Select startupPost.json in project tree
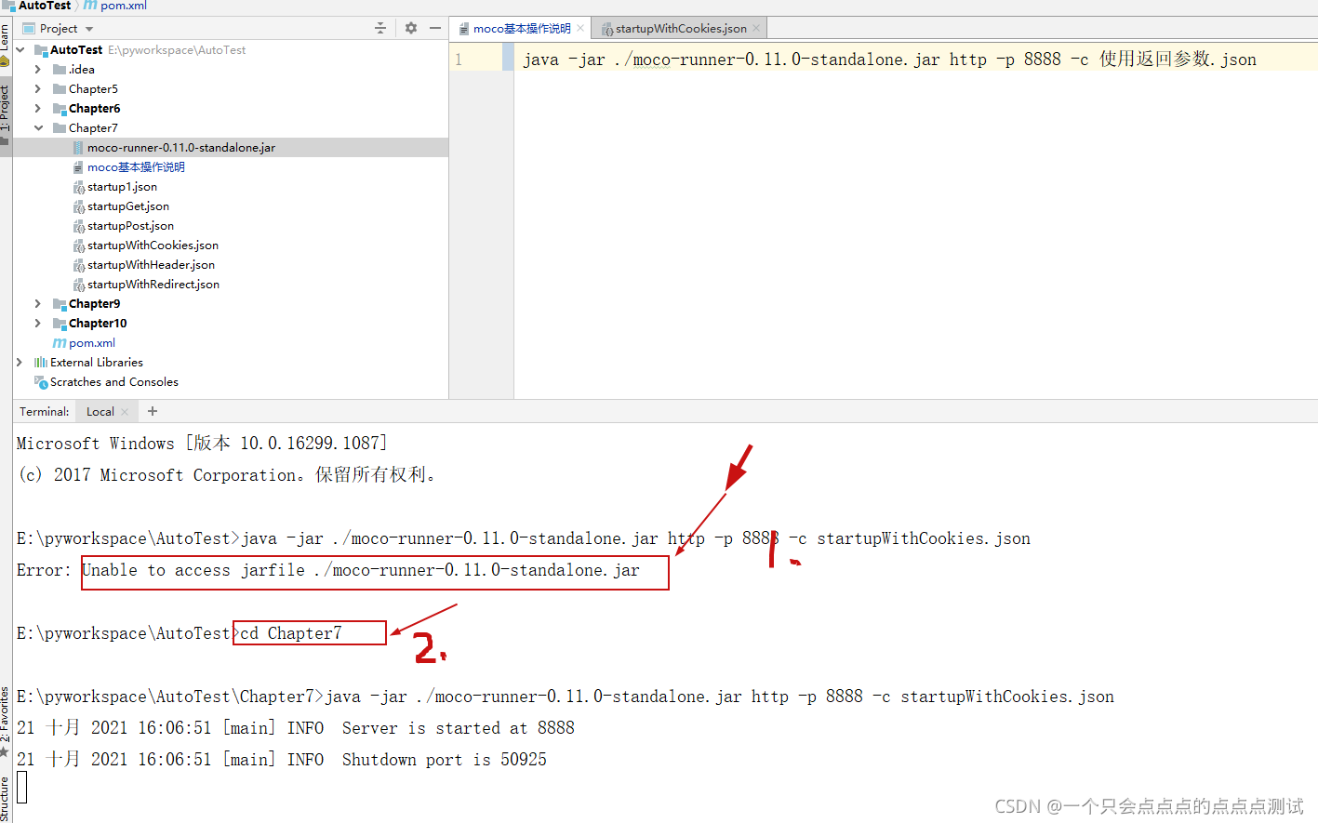1318x823 pixels. point(130,225)
